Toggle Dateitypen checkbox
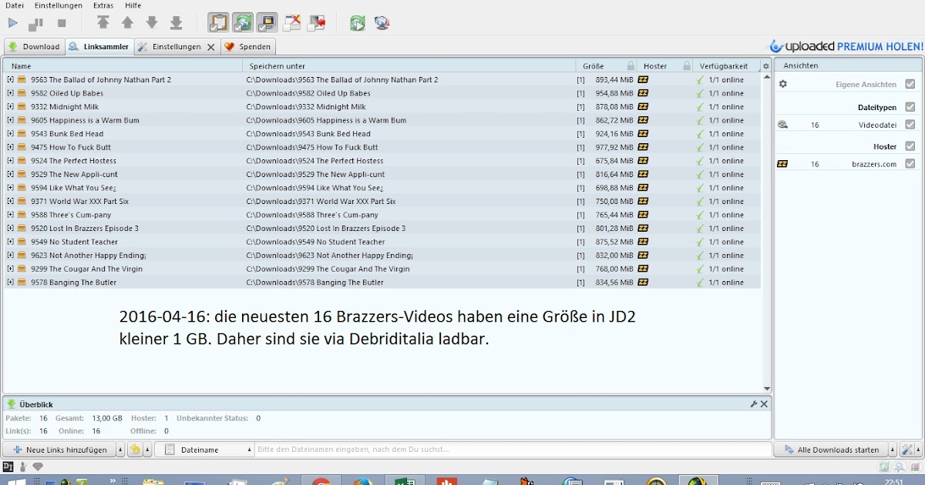This screenshot has width=925, height=485. coord(910,107)
